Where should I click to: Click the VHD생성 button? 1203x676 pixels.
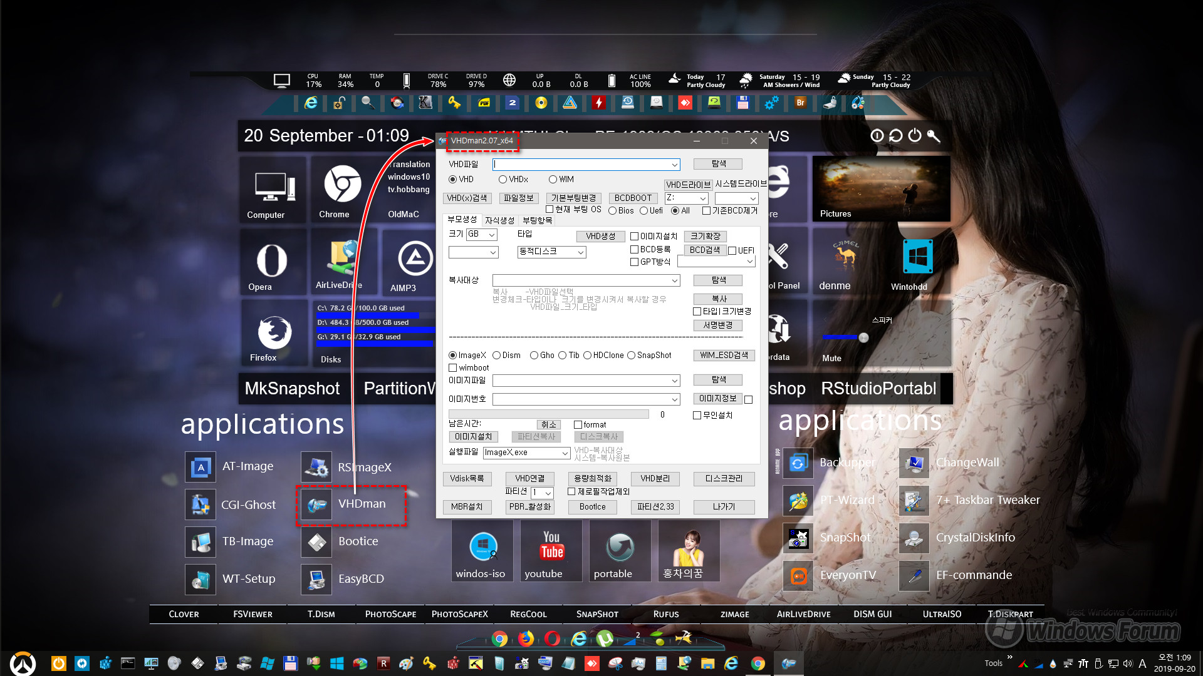[601, 237]
